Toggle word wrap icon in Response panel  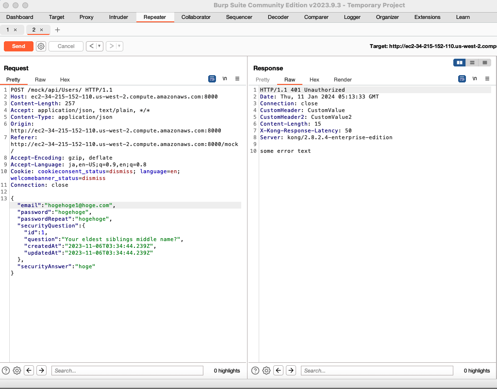[462, 79]
